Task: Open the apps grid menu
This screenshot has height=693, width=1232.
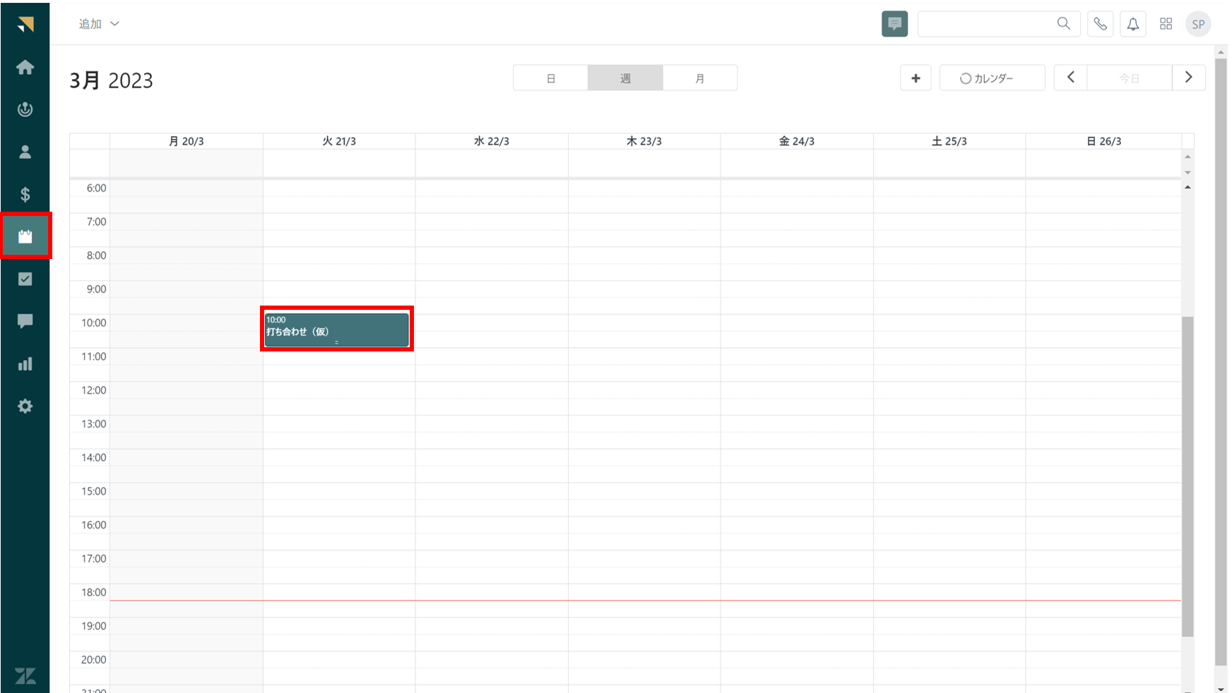Action: pos(1166,23)
